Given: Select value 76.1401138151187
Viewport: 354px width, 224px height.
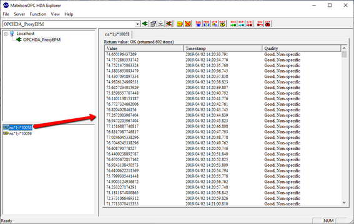Looking at the screenshot, I should click(122, 98).
